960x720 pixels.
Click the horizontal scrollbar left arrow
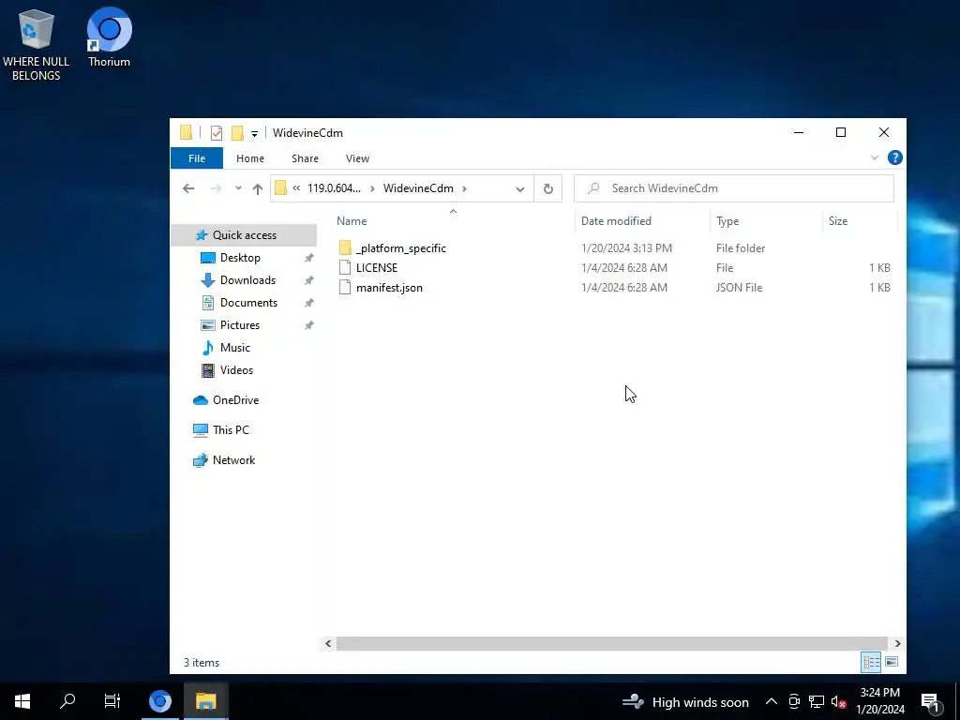coord(328,643)
